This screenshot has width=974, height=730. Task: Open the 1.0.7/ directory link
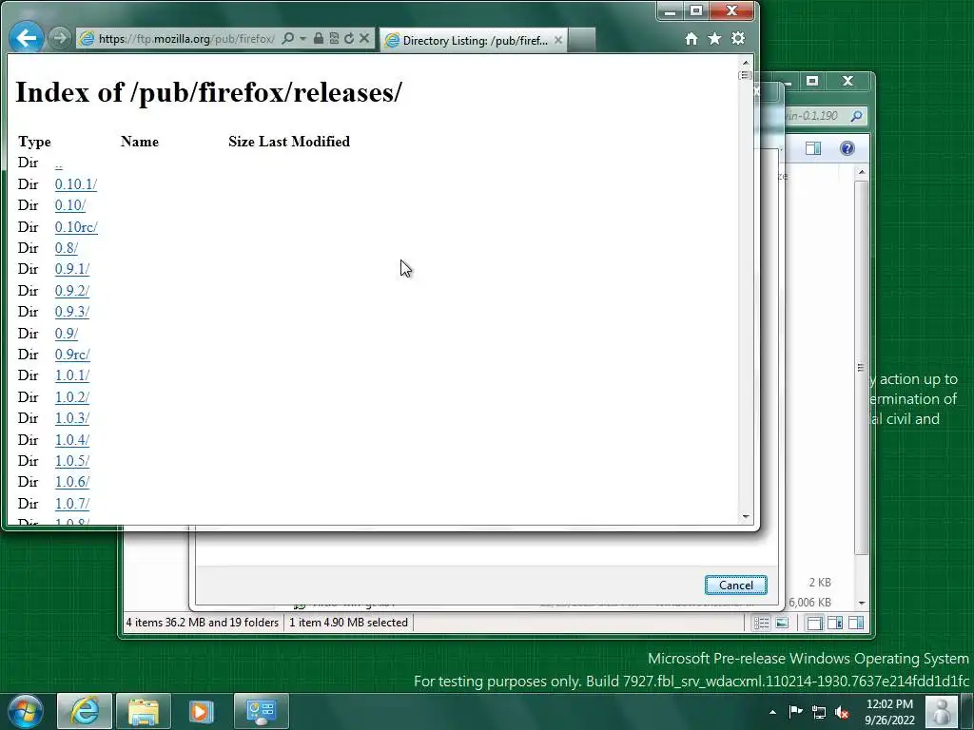72,504
